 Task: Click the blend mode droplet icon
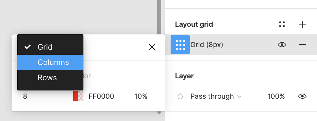(x=180, y=96)
